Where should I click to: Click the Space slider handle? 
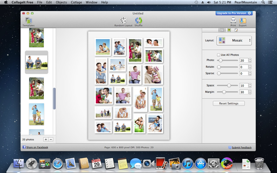click(x=229, y=85)
